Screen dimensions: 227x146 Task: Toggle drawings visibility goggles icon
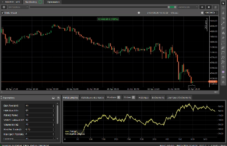pyautogui.click(x=223, y=77)
